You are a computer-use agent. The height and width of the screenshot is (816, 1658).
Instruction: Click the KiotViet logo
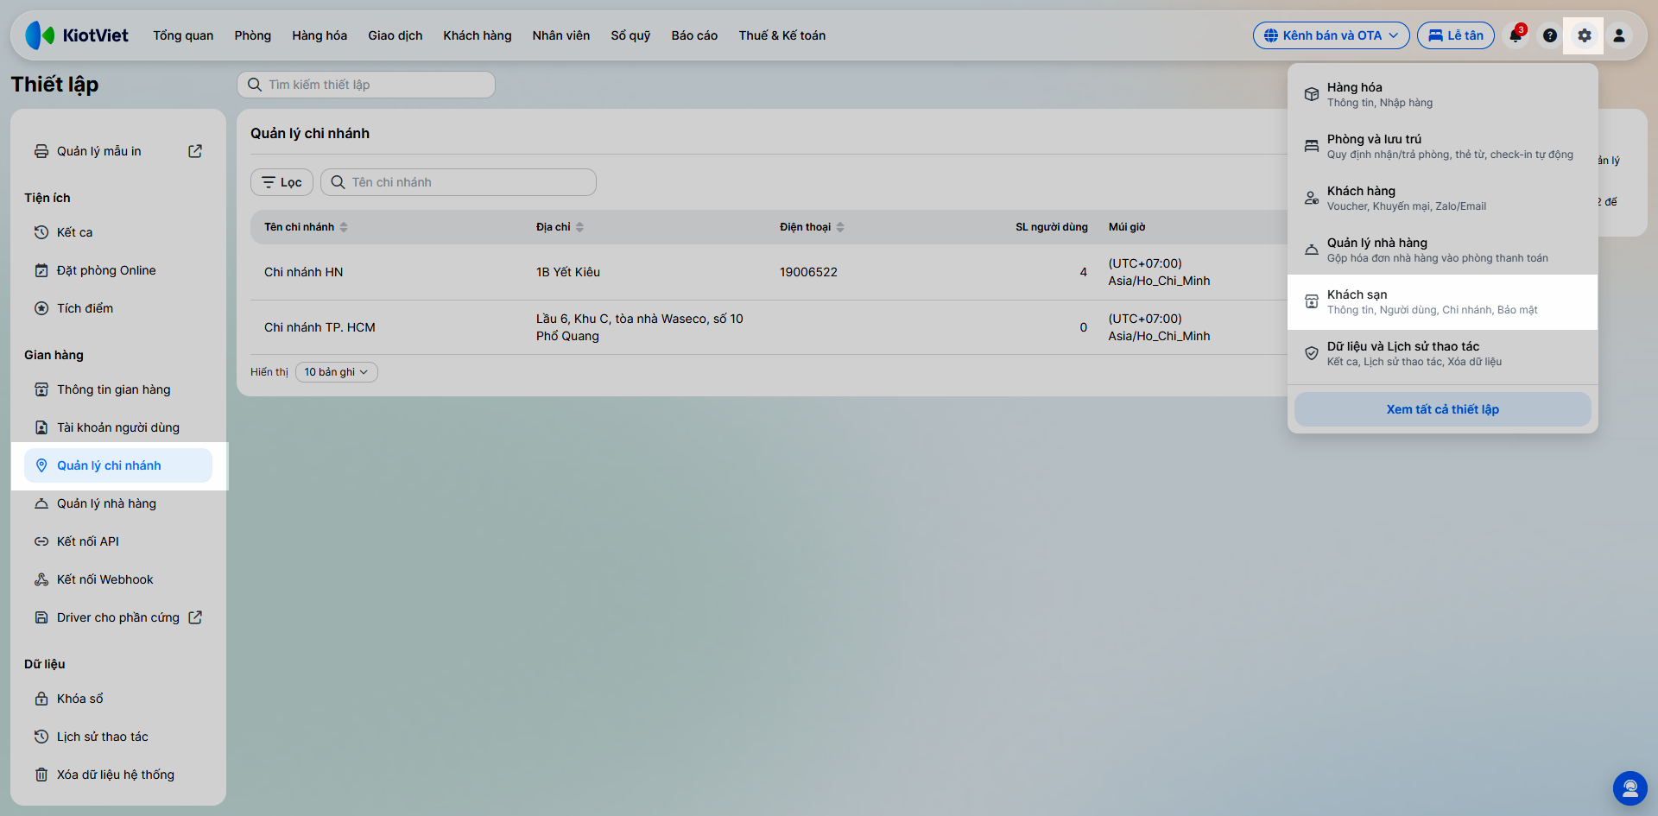[x=77, y=35]
